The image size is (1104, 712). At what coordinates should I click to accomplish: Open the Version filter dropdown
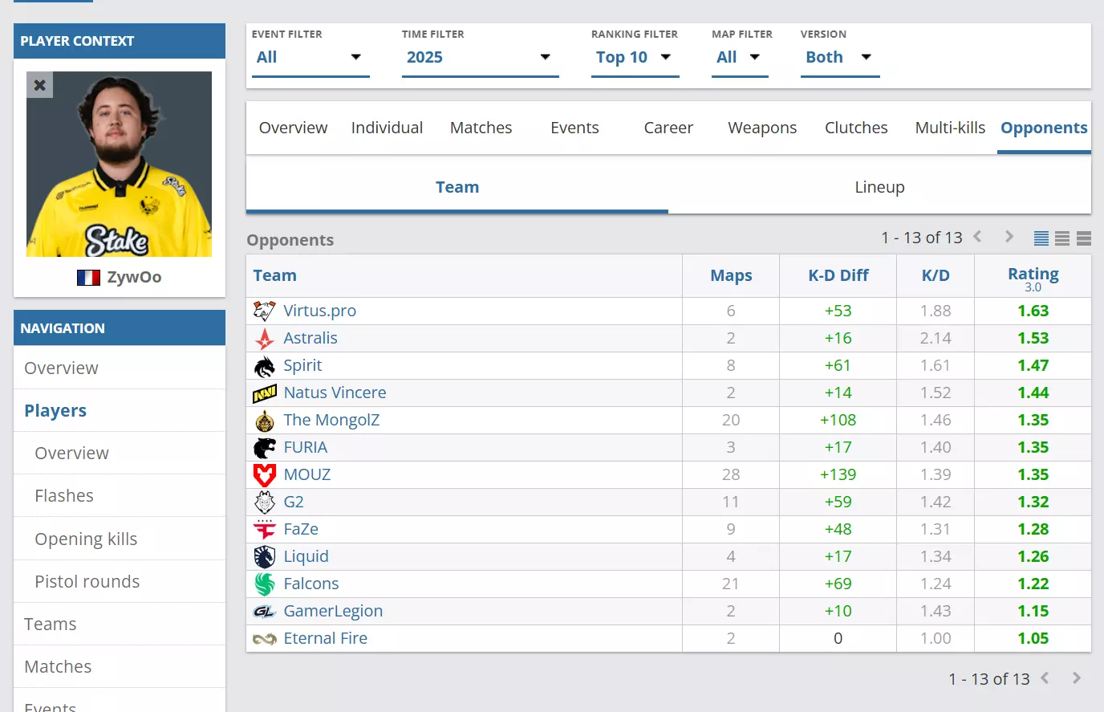(838, 57)
